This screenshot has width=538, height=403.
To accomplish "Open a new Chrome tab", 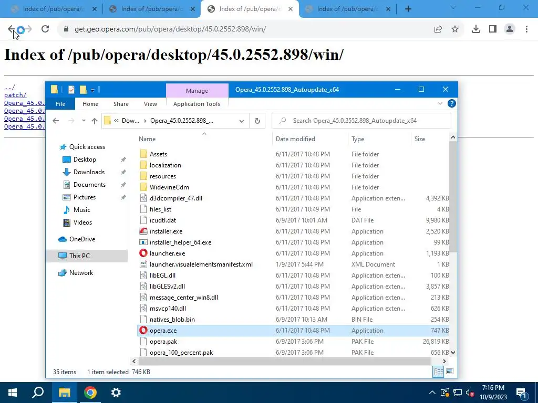I will click(408, 9).
